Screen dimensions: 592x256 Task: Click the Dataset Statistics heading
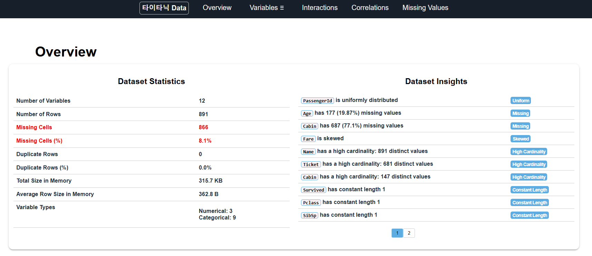[152, 81]
